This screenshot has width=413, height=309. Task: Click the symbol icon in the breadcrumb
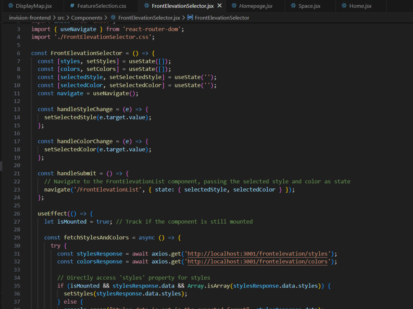pyautogui.click(x=190, y=17)
